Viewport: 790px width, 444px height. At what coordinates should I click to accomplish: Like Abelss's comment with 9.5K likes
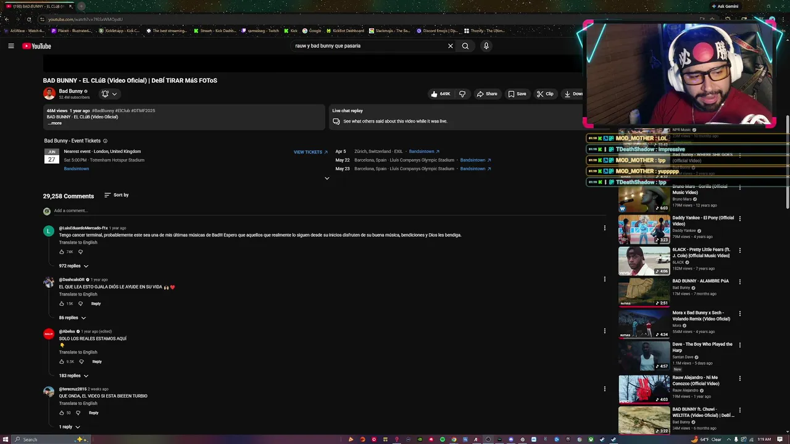(x=62, y=361)
